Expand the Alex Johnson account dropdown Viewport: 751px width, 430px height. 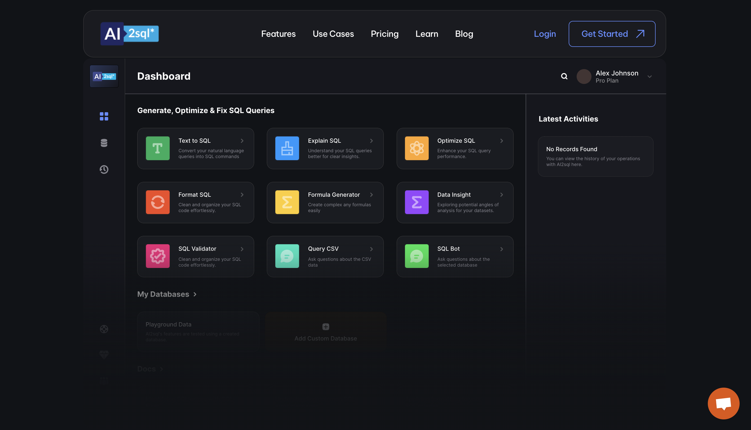(x=649, y=77)
